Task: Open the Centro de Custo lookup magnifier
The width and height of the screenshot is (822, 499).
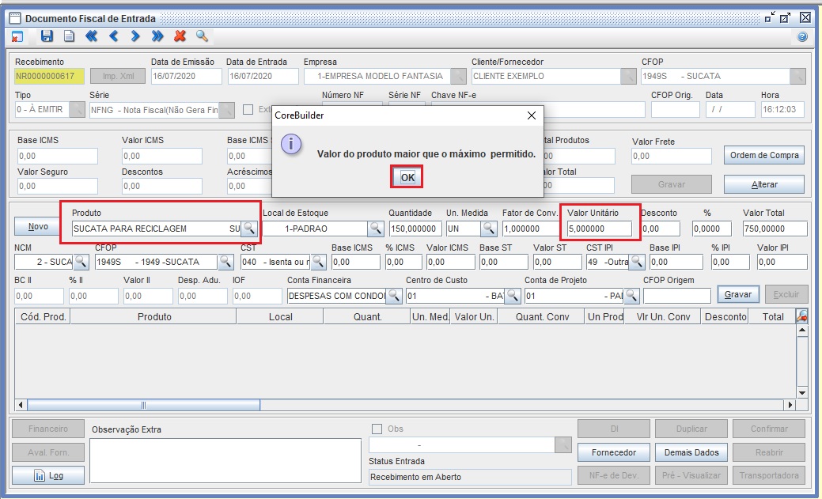Action: pos(513,296)
